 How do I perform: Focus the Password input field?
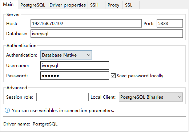75,76
